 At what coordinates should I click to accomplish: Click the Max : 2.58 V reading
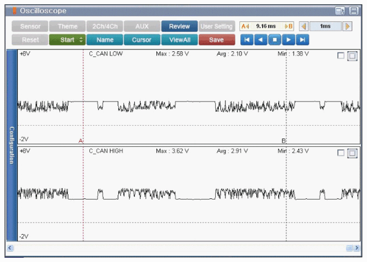coord(172,54)
